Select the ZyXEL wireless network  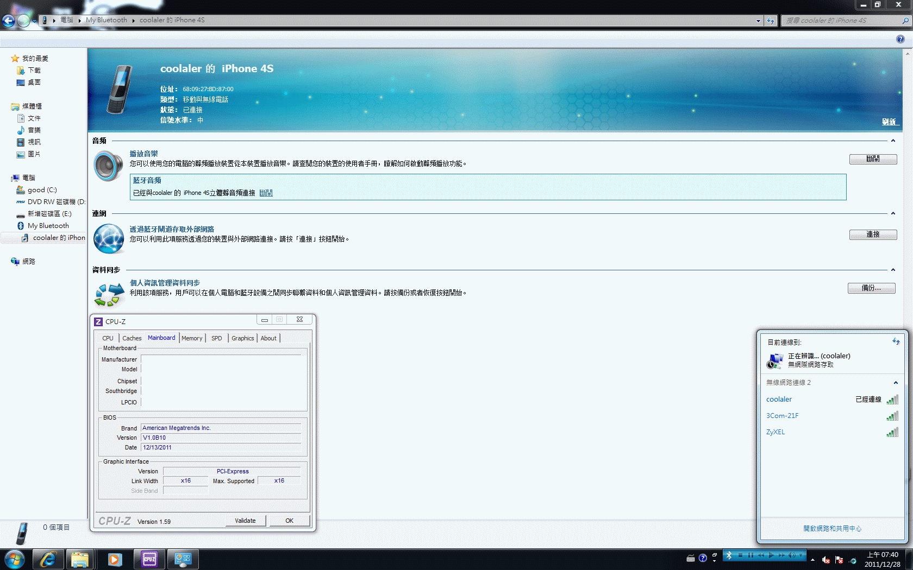[x=832, y=432]
